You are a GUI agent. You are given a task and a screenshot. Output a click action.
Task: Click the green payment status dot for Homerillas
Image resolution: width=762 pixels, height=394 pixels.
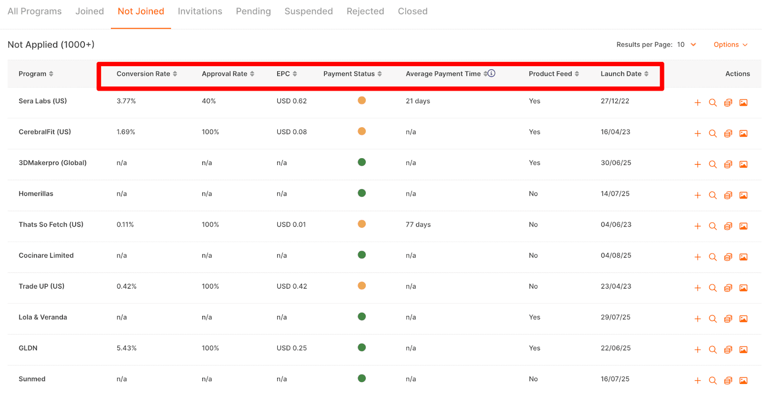pyautogui.click(x=362, y=193)
